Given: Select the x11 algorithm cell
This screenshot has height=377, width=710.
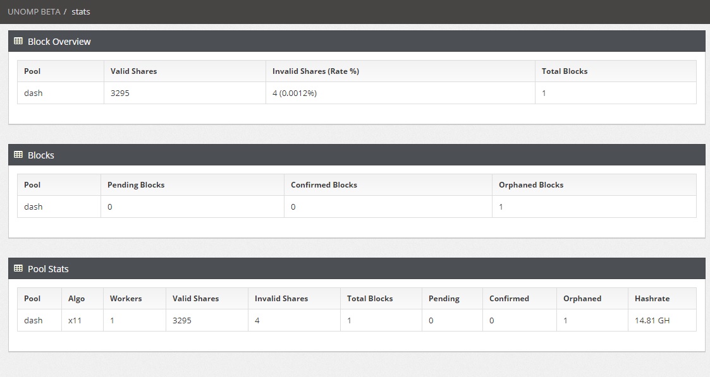Looking at the screenshot, I should 75,320.
